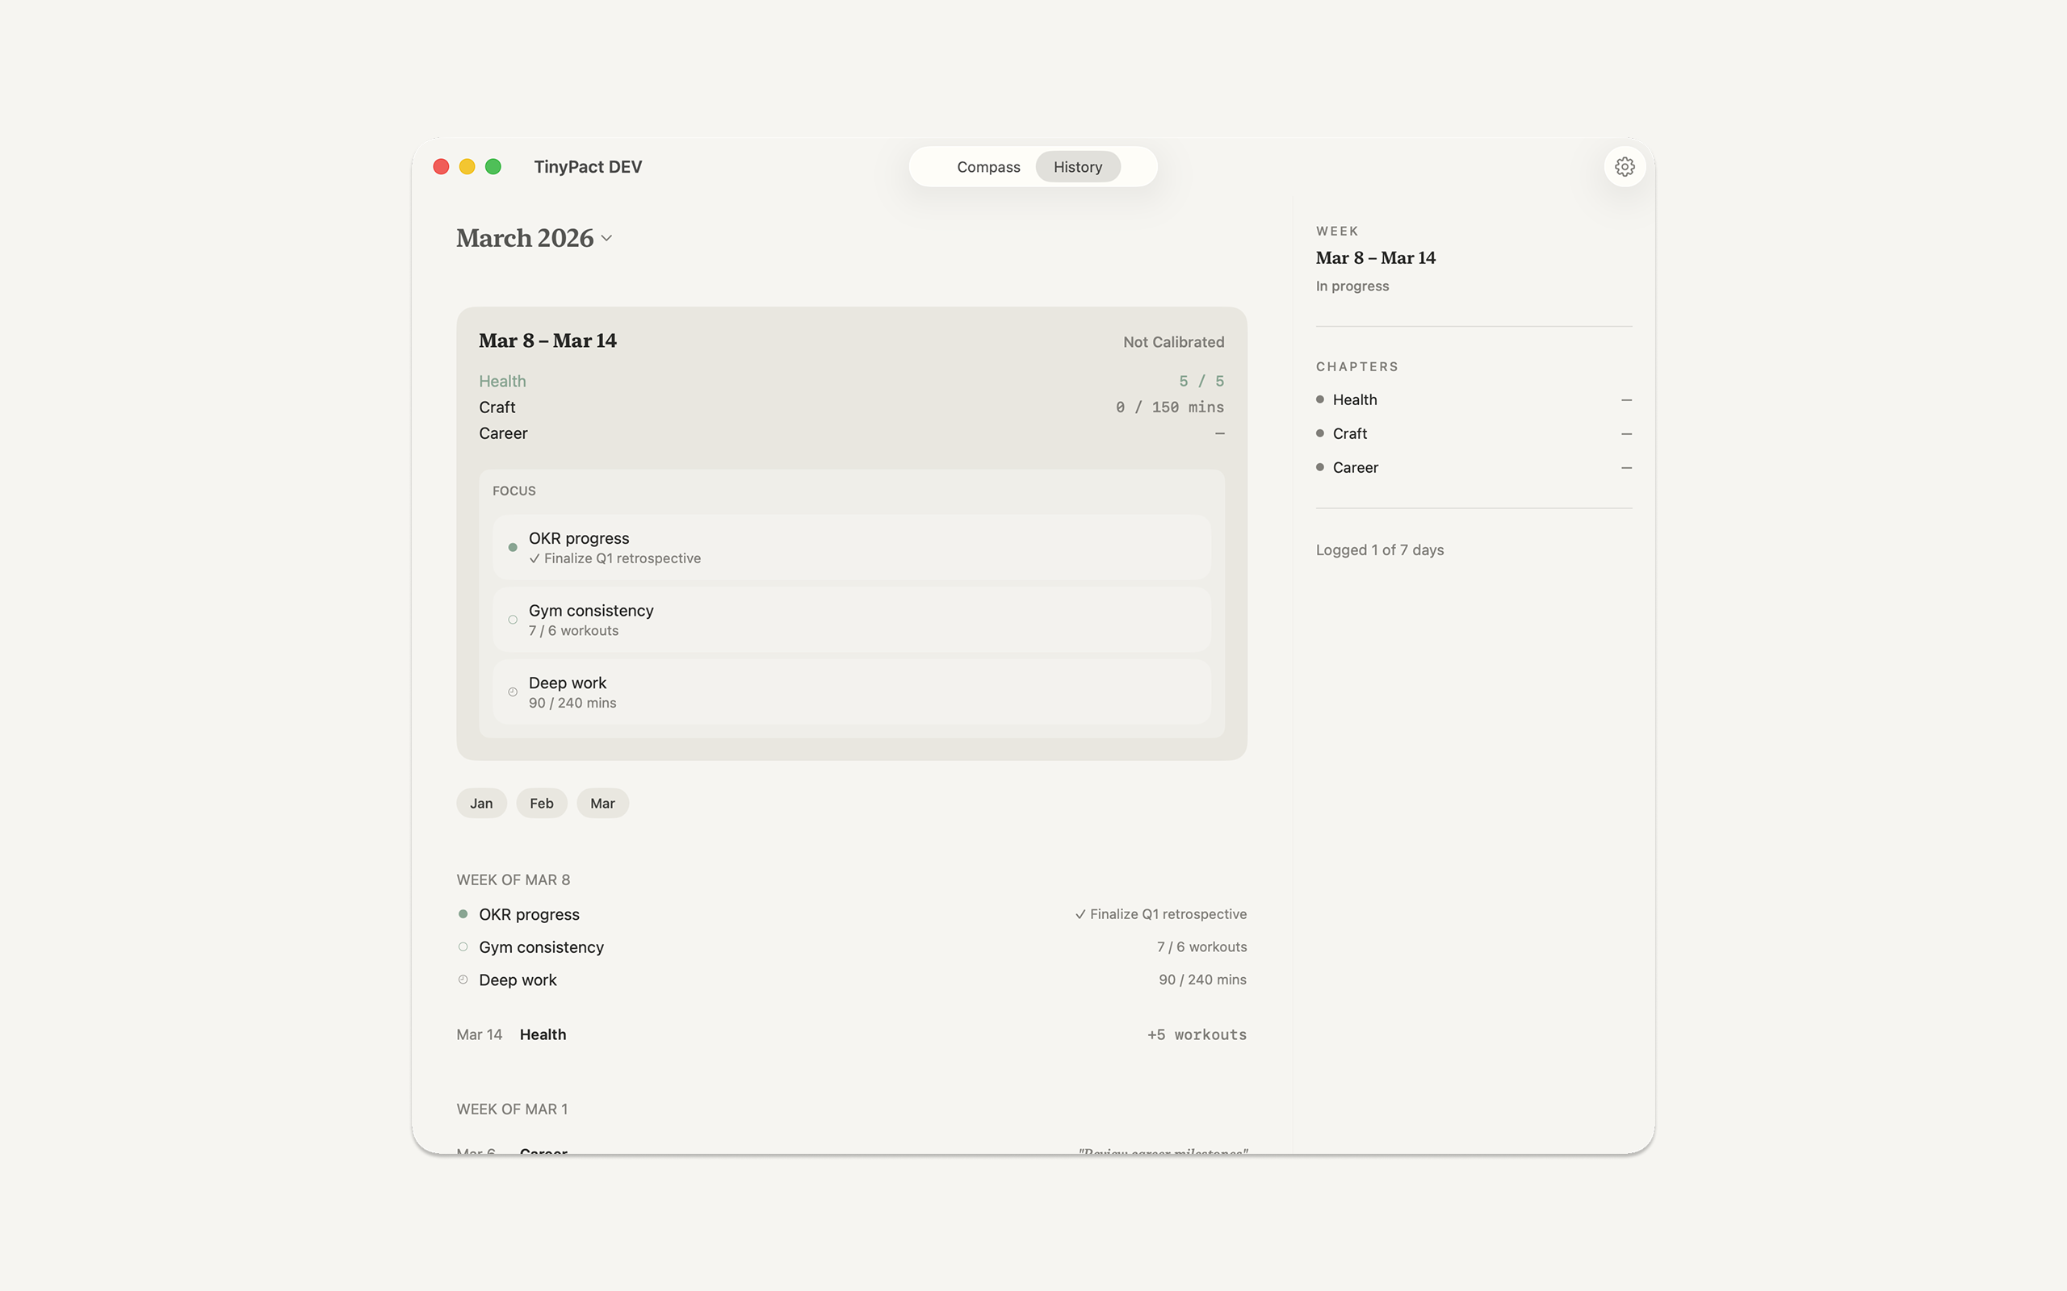Click the sidebar Mar 8 – Mar 14 week title
The height and width of the screenshot is (1291, 2067).
pos(1375,258)
